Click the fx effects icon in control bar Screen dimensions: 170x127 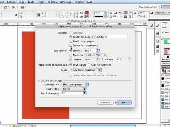click(120, 13)
